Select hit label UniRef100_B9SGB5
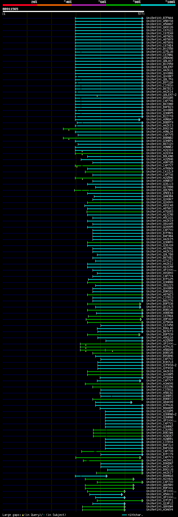178x517 pixels. click(x=160, y=98)
